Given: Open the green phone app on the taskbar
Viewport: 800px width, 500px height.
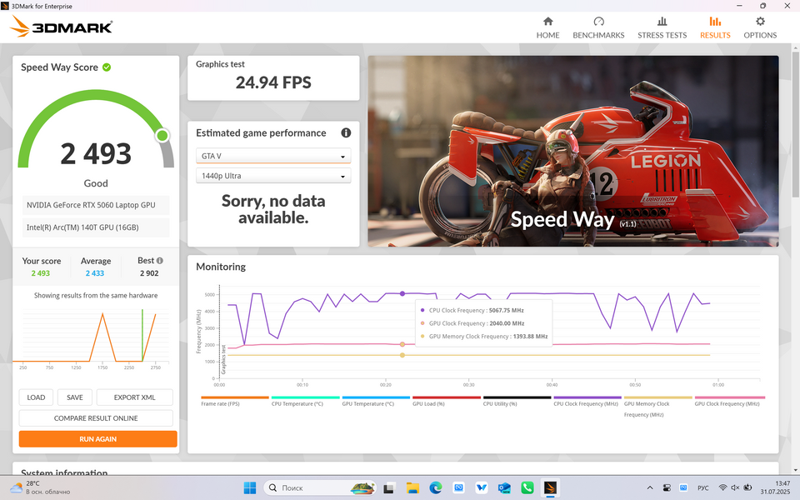Looking at the screenshot, I should coord(527,487).
